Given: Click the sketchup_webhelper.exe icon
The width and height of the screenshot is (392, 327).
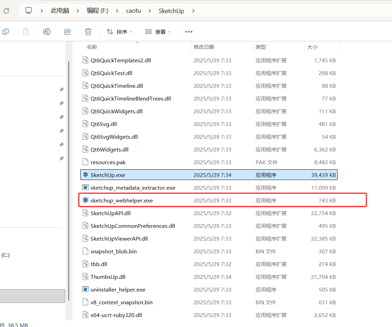Looking at the screenshot, I should click(85, 200).
